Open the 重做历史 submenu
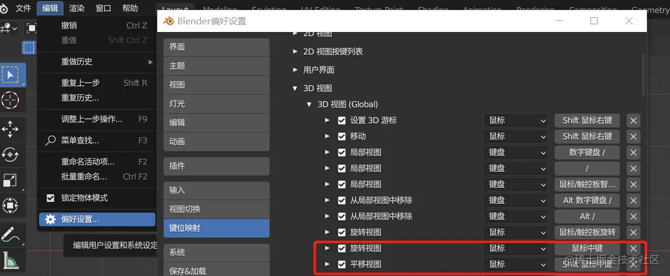Viewport: 670px width, 276px height. 96,62
